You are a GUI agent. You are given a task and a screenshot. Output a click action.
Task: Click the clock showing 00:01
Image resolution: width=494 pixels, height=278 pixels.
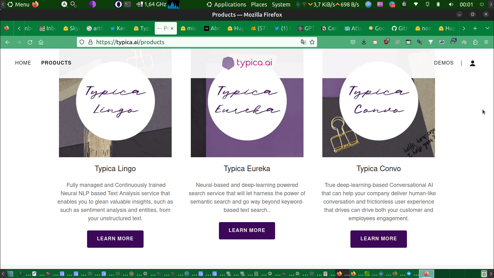click(466, 4)
